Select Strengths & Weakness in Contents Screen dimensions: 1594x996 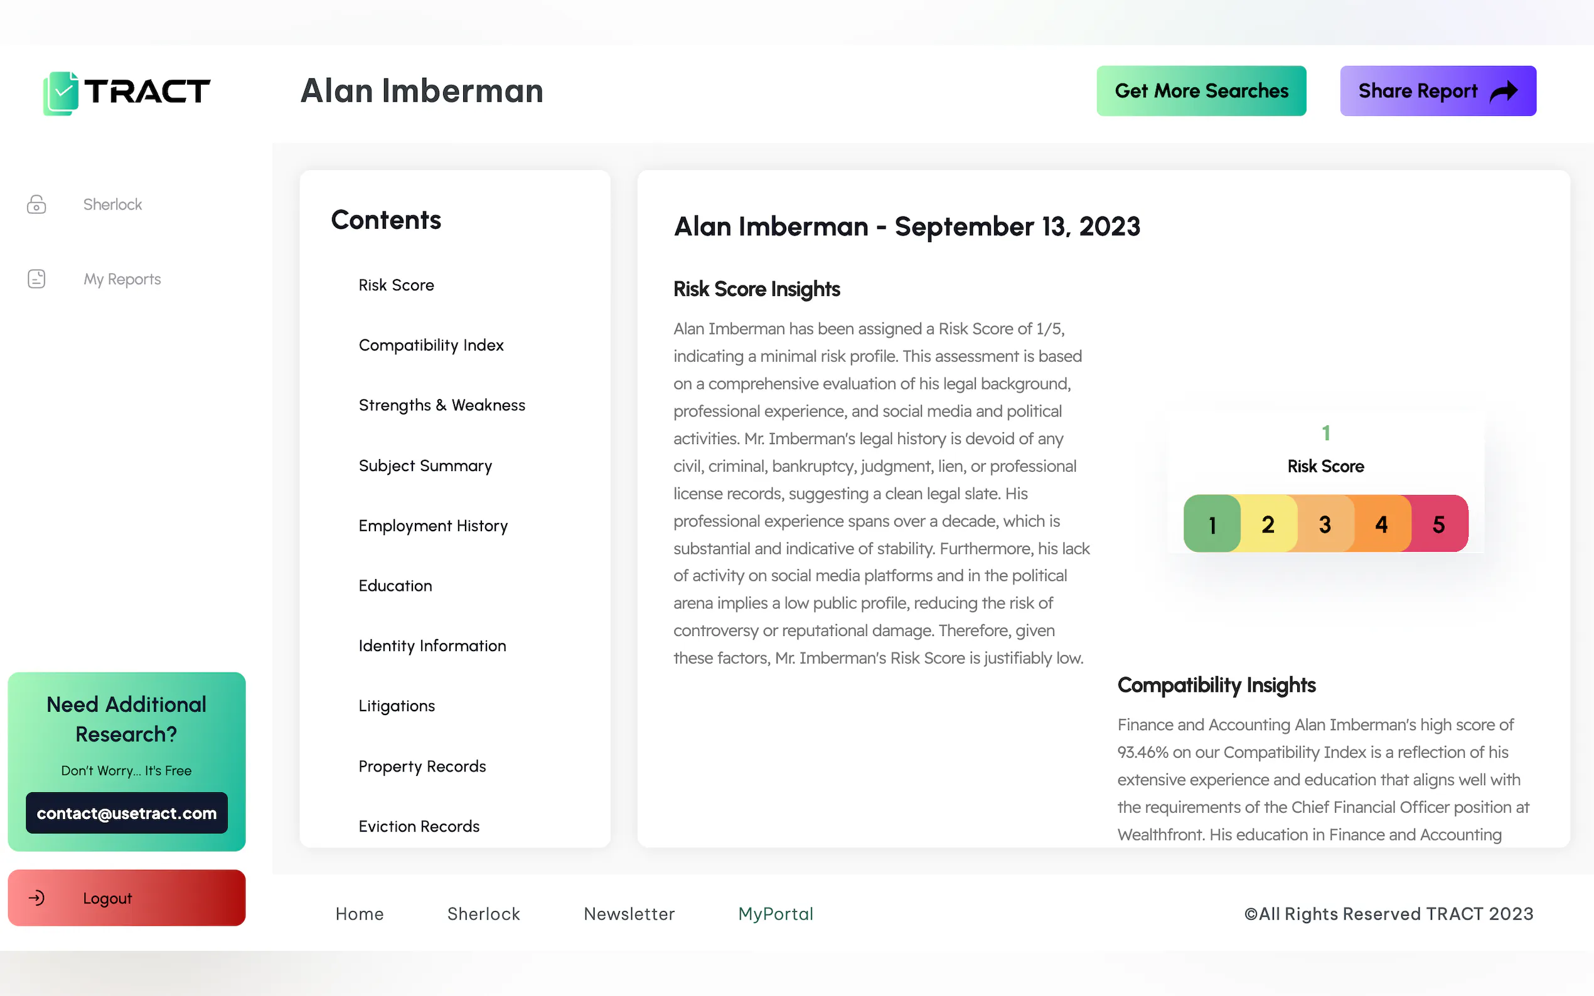pyautogui.click(x=442, y=405)
